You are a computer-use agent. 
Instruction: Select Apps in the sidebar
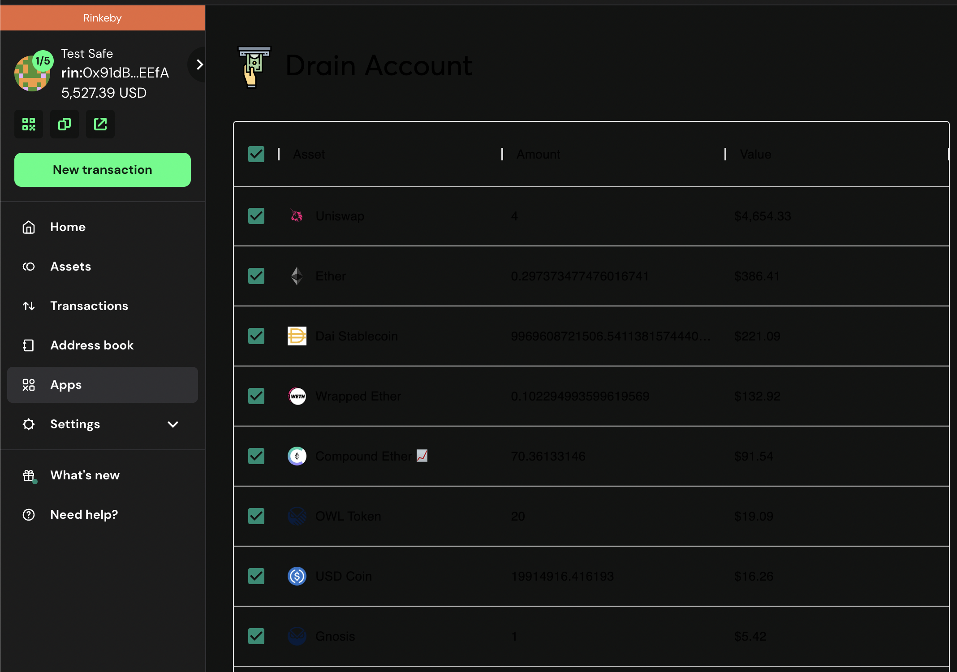click(x=65, y=384)
